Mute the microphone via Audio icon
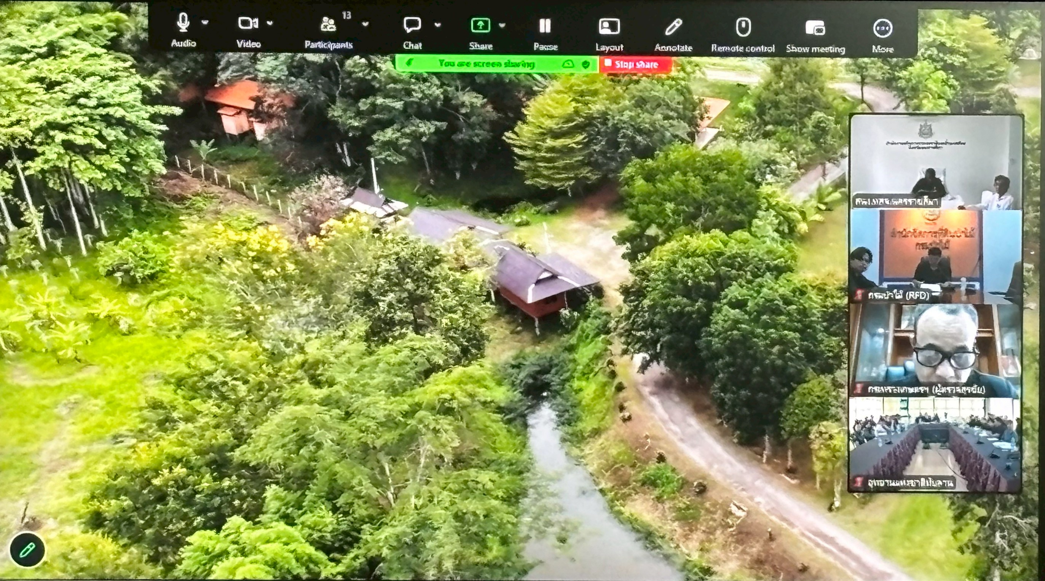 [183, 22]
